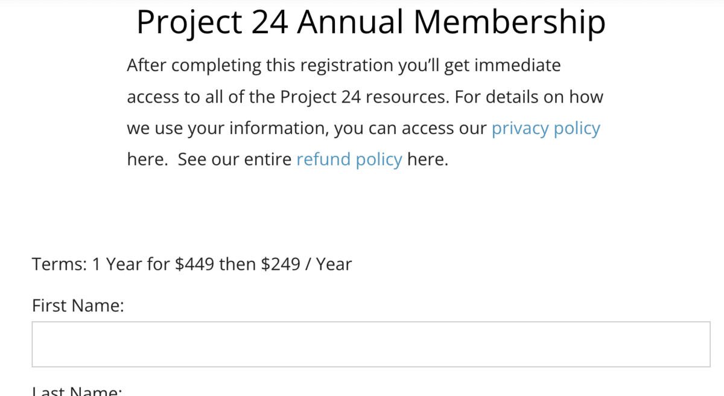Click the partially visible Last Name label
This screenshot has height=396, width=724.
[x=77, y=391]
